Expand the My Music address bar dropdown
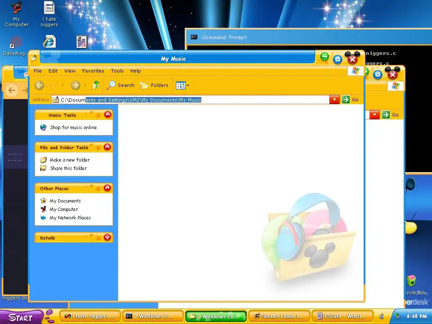432x324 pixels. coord(334,100)
